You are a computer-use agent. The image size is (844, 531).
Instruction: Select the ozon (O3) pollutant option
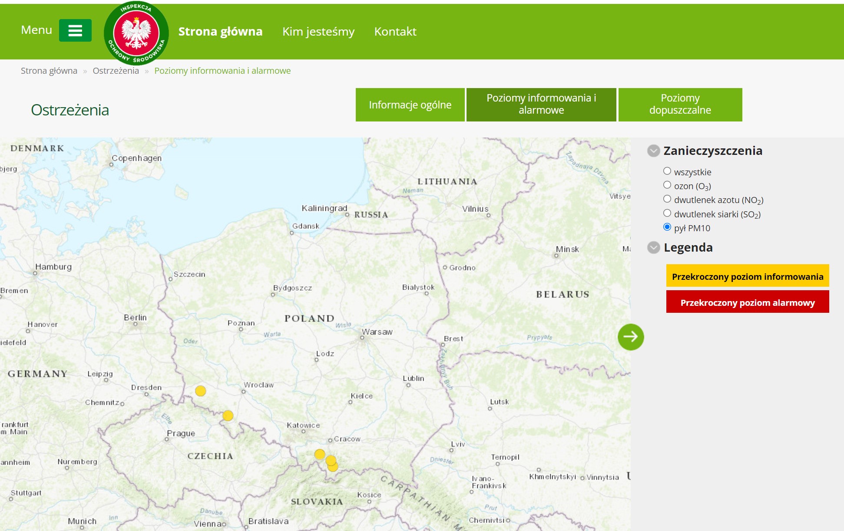click(667, 185)
